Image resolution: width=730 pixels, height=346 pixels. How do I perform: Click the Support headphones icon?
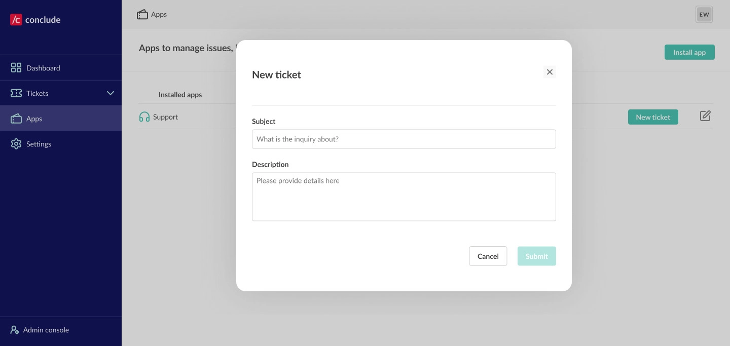click(144, 117)
